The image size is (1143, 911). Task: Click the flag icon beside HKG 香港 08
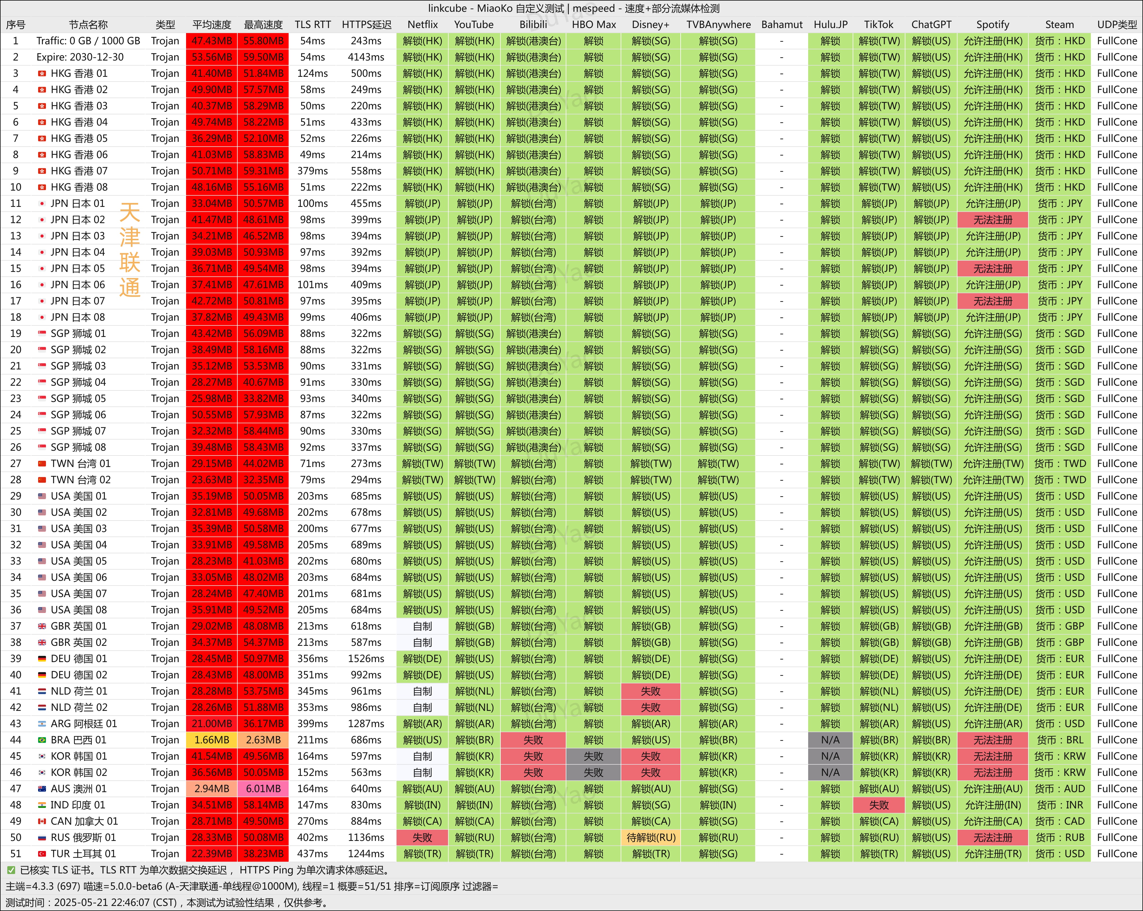[42, 187]
